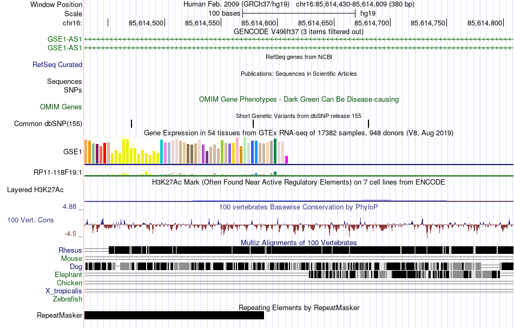Click the -4.5 conservation scale value

pos(70,234)
